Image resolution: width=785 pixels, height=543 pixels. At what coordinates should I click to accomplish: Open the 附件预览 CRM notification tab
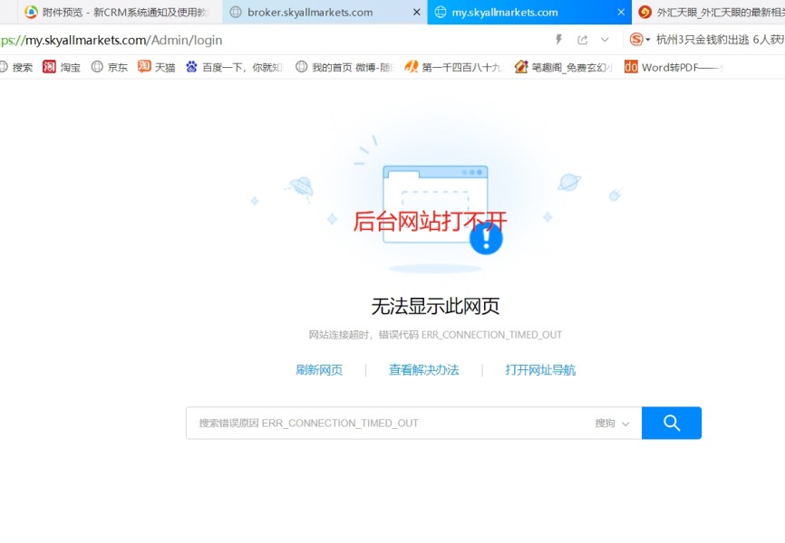pyautogui.click(x=121, y=12)
